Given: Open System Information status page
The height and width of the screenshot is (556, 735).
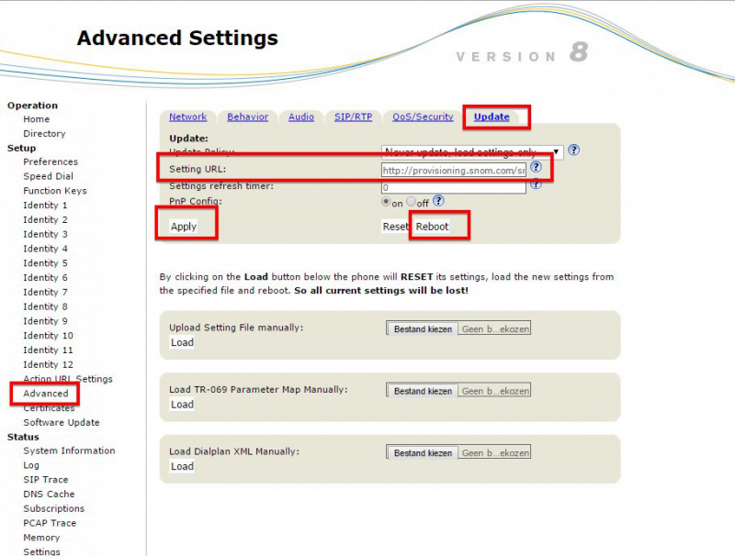Looking at the screenshot, I should [69, 450].
